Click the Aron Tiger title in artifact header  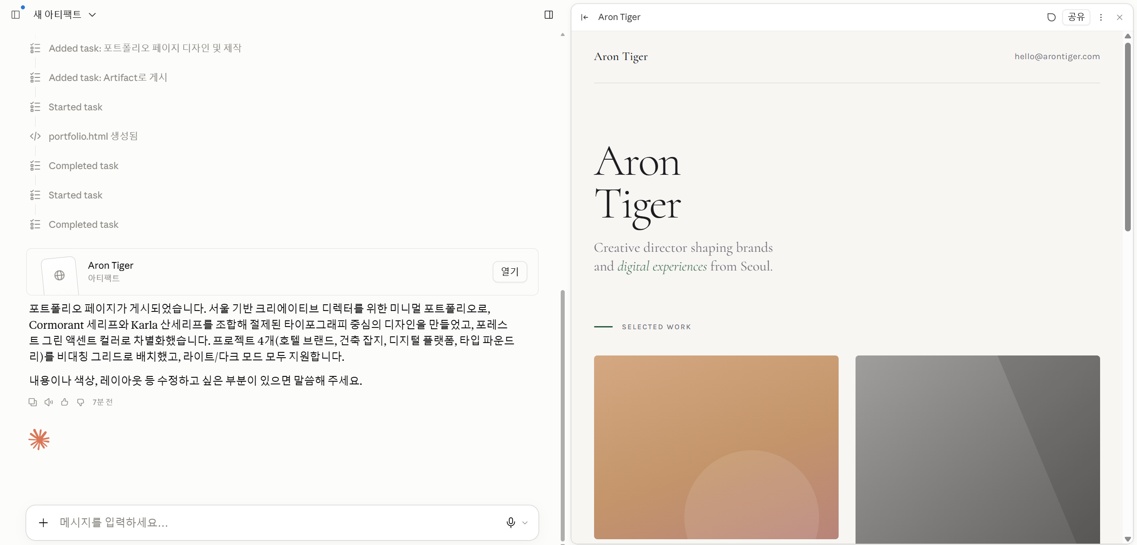click(x=619, y=17)
